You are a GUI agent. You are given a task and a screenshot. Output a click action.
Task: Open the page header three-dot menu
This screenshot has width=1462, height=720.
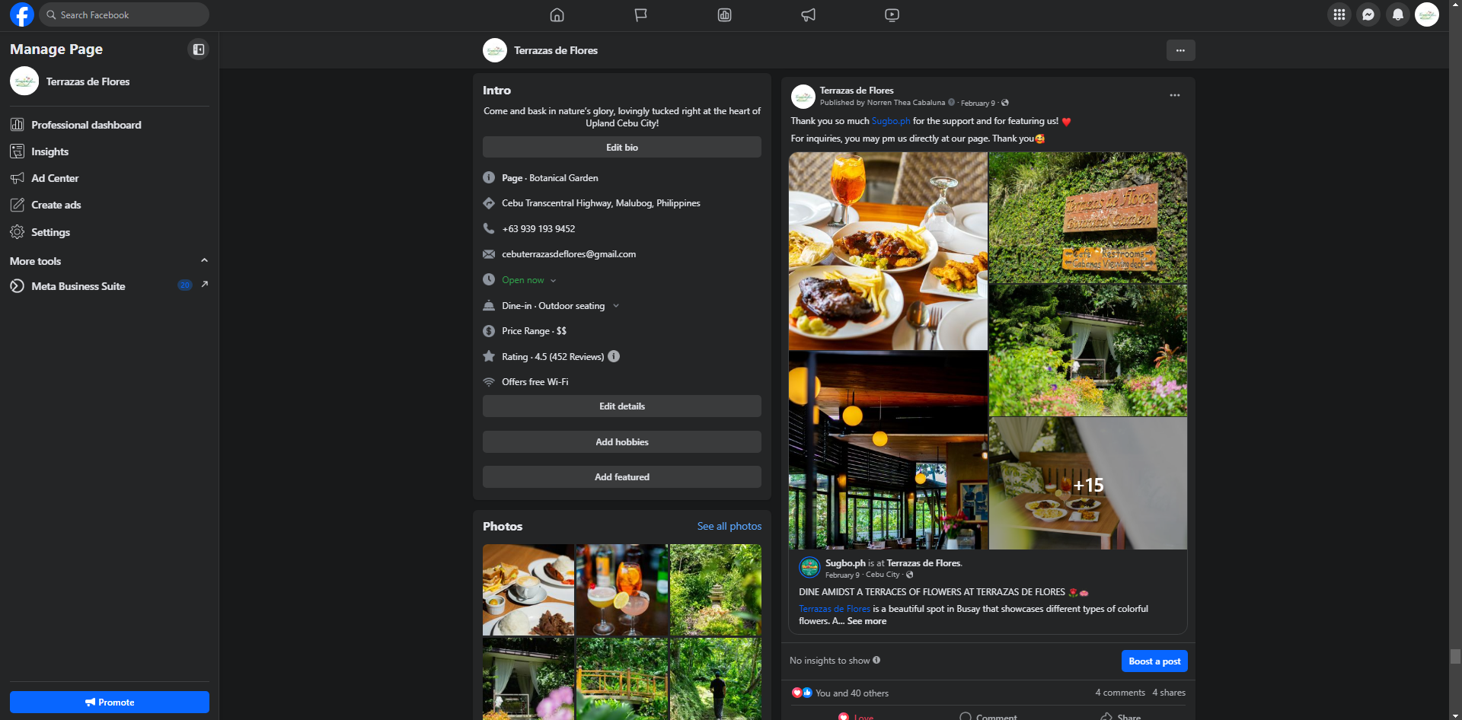[x=1180, y=50]
